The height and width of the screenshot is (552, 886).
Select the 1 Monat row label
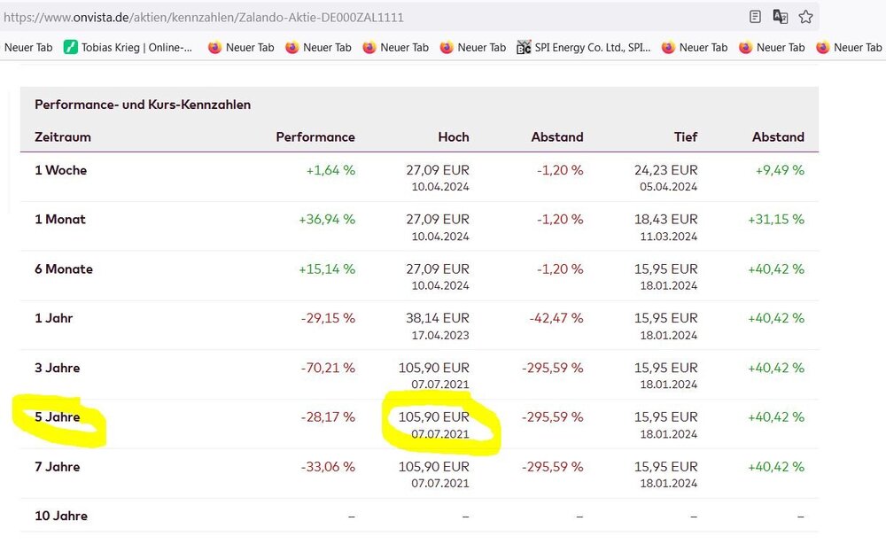tap(60, 220)
